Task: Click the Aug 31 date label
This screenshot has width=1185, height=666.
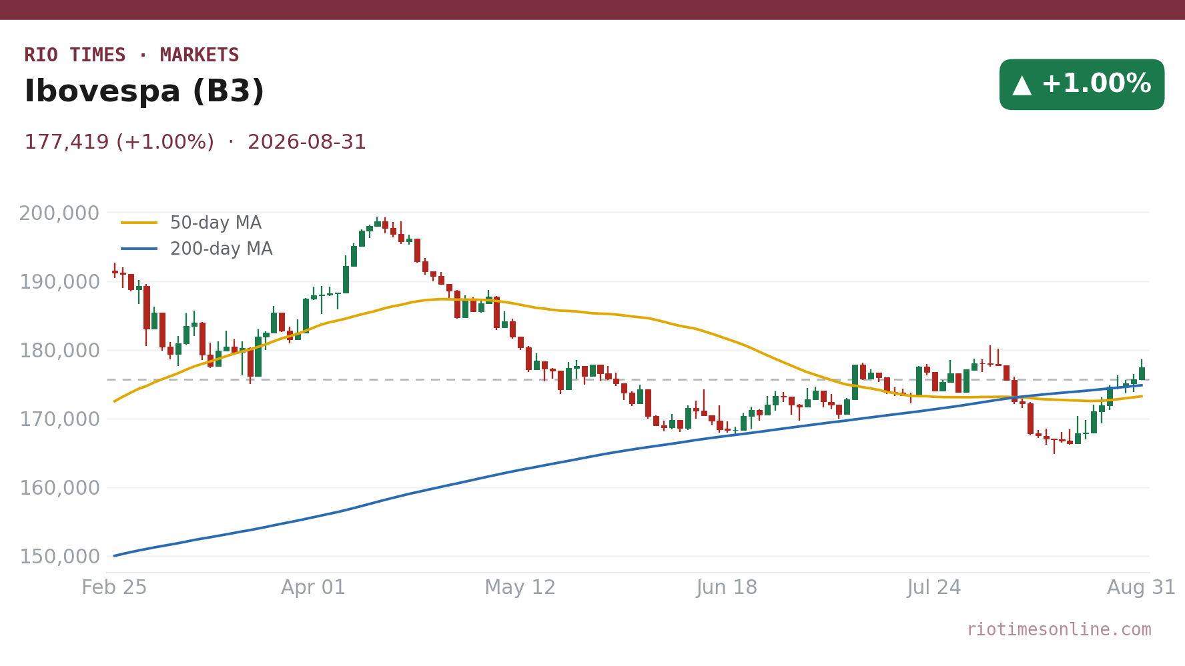Action: (x=1141, y=588)
